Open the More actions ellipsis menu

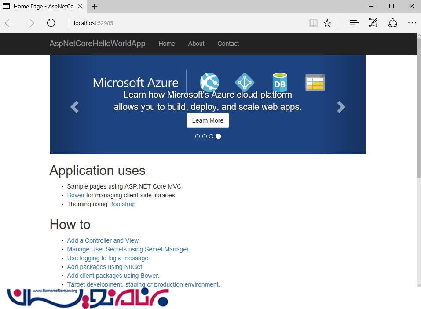pos(412,23)
